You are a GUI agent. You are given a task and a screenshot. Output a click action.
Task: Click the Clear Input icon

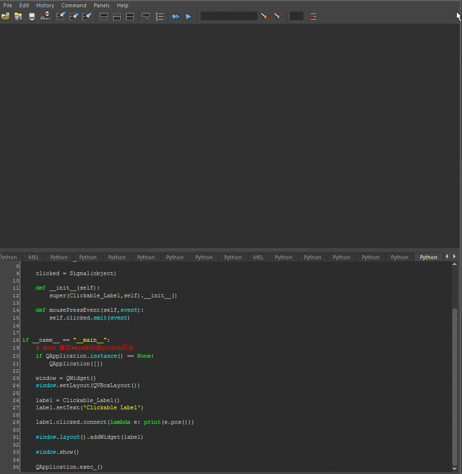pyautogui.click(x=74, y=16)
